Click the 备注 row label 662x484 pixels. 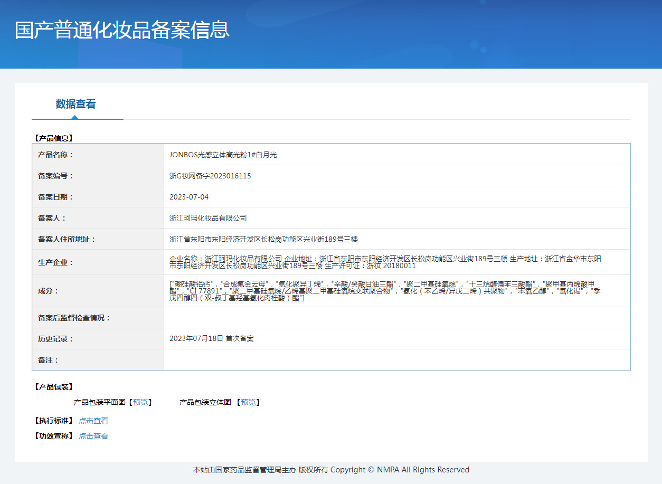point(48,360)
